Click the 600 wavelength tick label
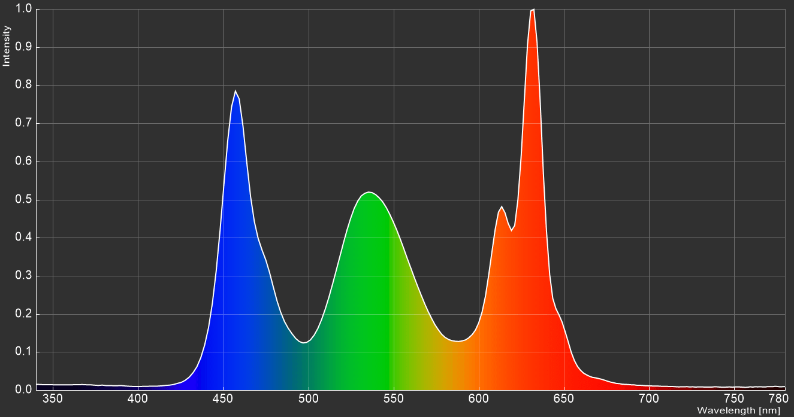 tap(479, 398)
